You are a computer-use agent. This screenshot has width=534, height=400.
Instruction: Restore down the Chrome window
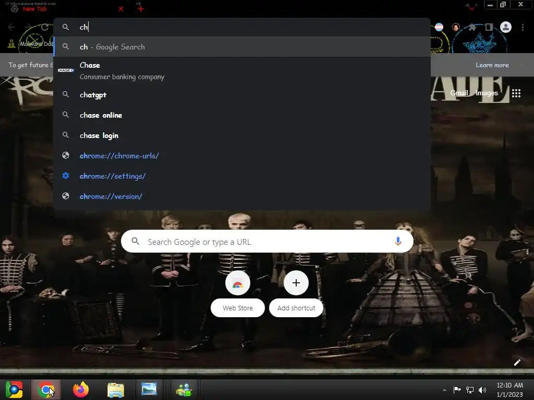point(503,4)
